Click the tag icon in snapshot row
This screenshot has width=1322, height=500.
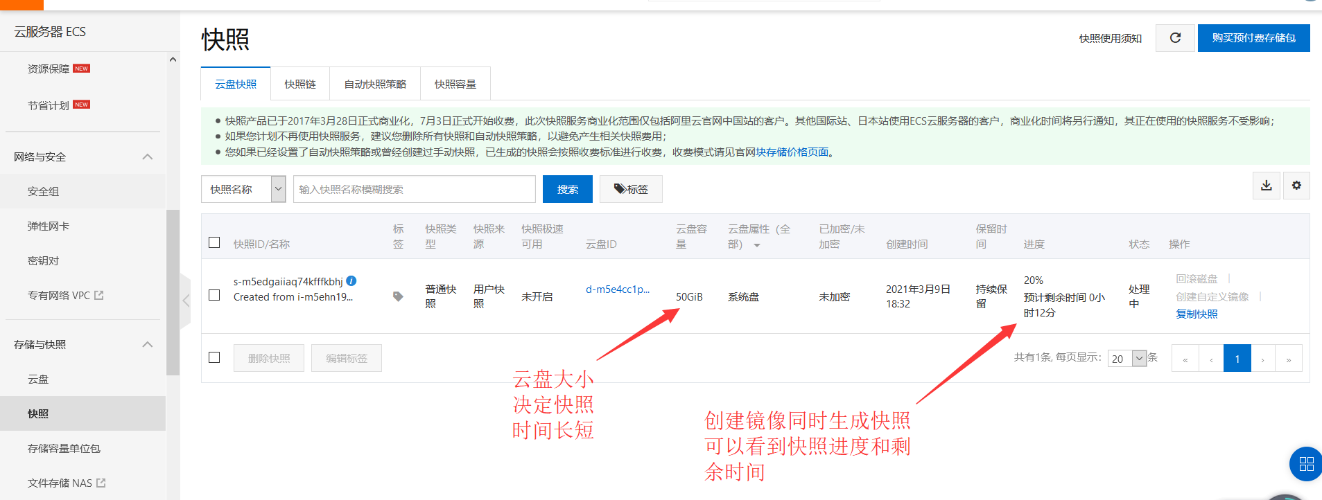(398, 296)
